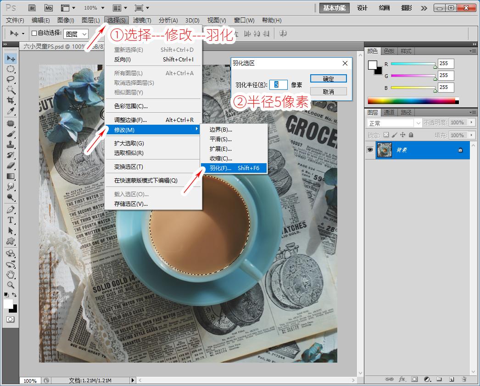Open the 图层 auto-select dropdown in options bar
This screenshot has width=480, height=386.
click(x=76, y=34)
